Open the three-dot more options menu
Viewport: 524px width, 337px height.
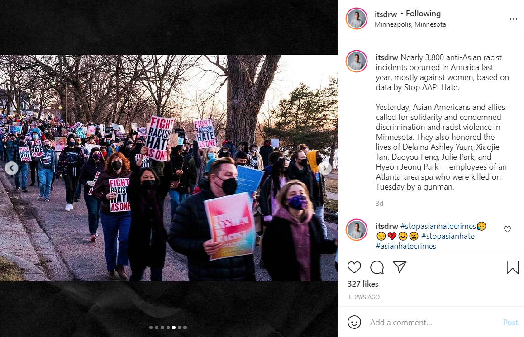[513, 19]
